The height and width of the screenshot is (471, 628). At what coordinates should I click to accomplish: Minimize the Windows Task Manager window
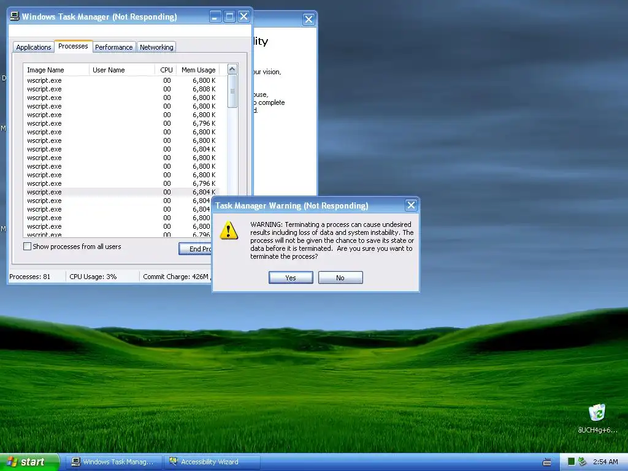(x=215, y=17)
